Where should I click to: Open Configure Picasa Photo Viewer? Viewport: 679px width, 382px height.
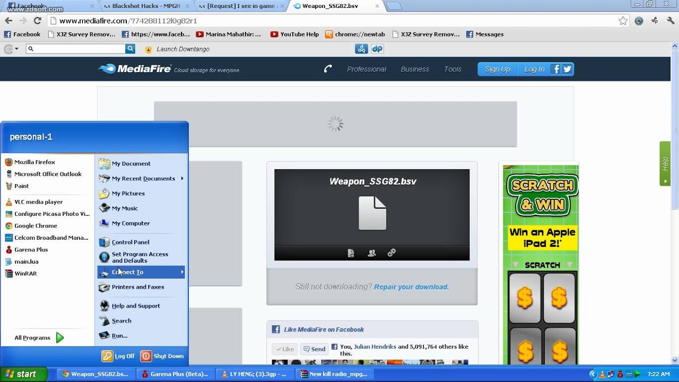[x=47, y=214]
